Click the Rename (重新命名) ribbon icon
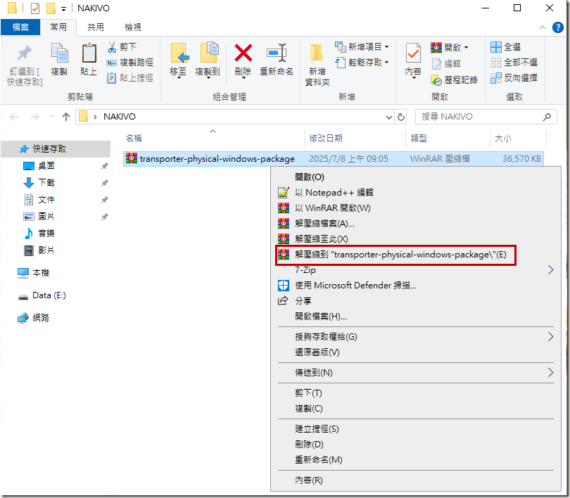This screenshot has height=498, width=570. tap(277, 53)
